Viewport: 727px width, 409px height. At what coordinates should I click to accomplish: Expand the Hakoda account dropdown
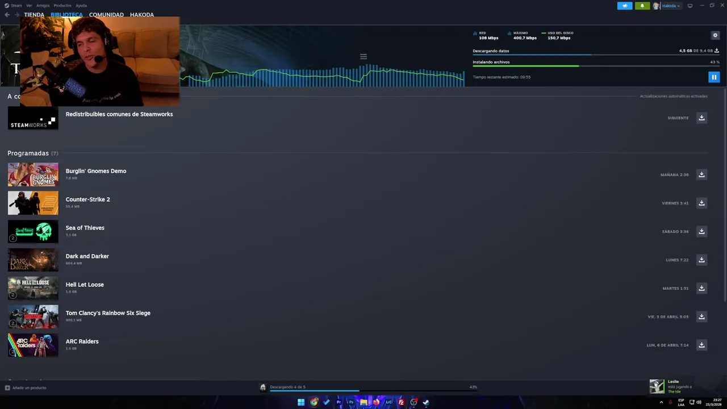pos(671,6)
